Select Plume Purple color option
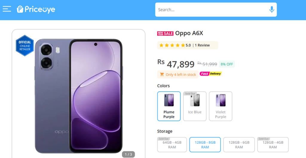The width and height of the screenshot is (306, 158). click(169, 106)
